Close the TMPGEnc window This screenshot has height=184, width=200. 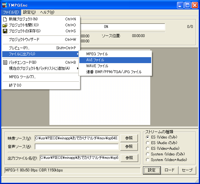(195, 5)
